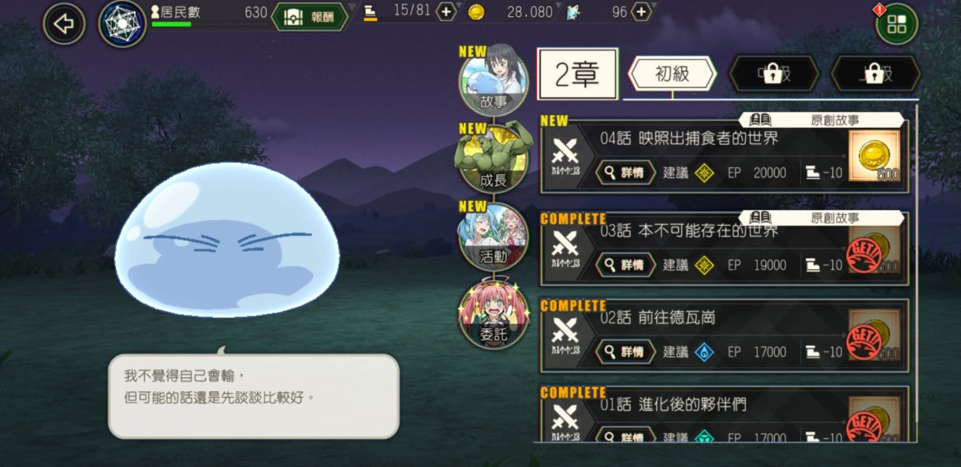Tap the back arrow icon
Viewport: 961px width, 467px height.
click(x=64, y=25)
